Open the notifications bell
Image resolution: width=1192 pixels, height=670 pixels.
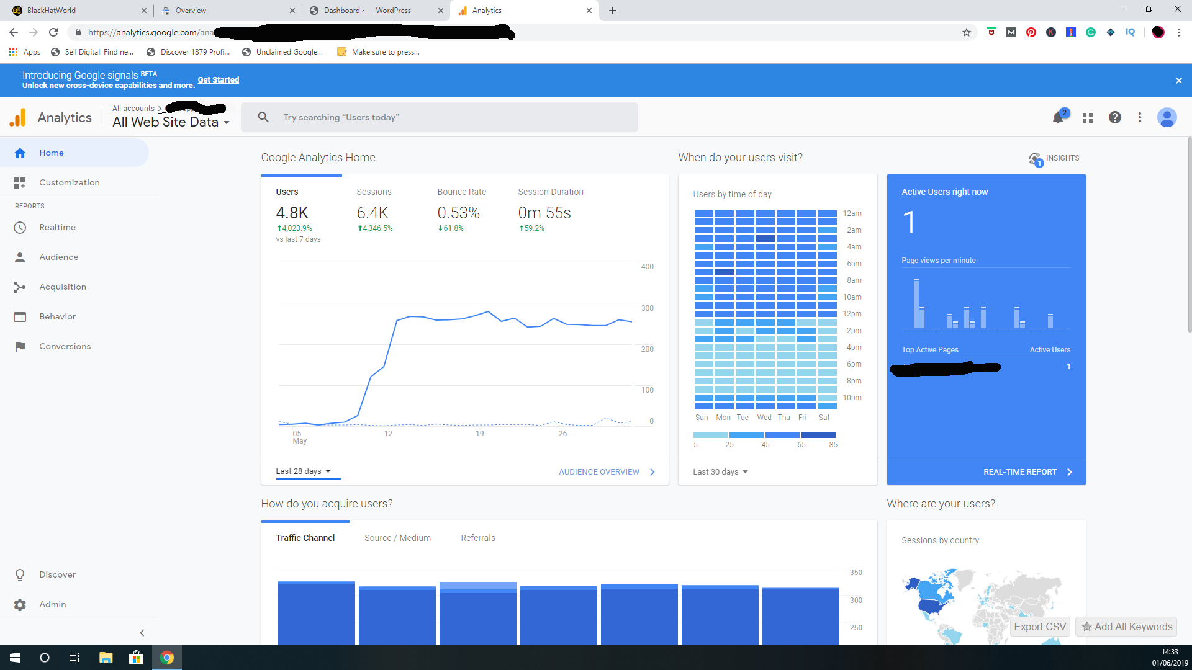pos(1059,117)
